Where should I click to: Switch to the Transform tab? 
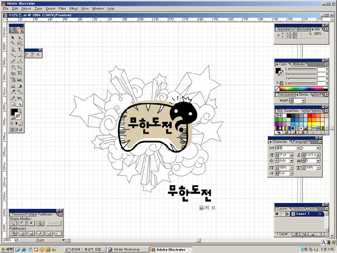[19, 214]
